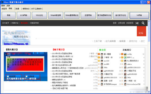Open the 关于工具制作 tab
This screenshot has width=151, height=94.
point(36,9)
